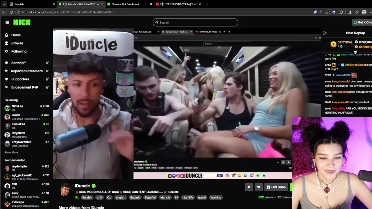Click the heart follow button
Screen dimensions: 372x209
pyautogui.click(x=259, y=187)
